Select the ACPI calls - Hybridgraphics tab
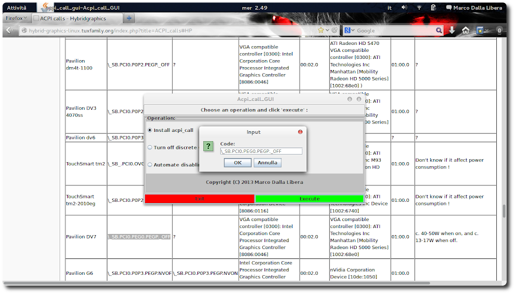This screenshot has width=515, height=294. coord(77,19)
